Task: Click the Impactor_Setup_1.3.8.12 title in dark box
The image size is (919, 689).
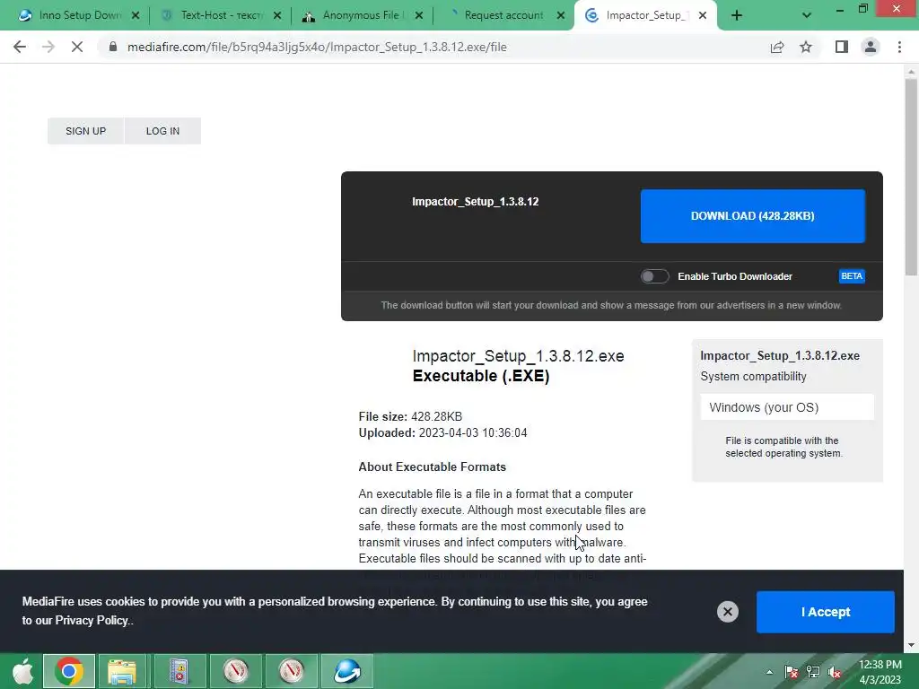Action: pyautogui.click(x=476, y=202)
